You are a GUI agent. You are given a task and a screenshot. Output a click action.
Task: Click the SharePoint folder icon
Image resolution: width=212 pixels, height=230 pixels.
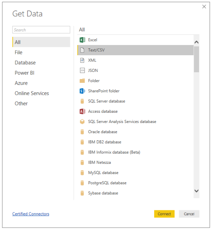click(82, 91)
